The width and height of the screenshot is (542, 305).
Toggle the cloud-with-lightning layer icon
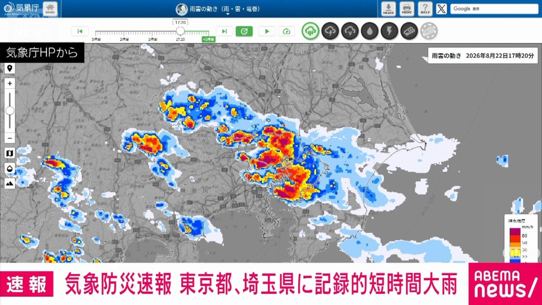[331, 31]
